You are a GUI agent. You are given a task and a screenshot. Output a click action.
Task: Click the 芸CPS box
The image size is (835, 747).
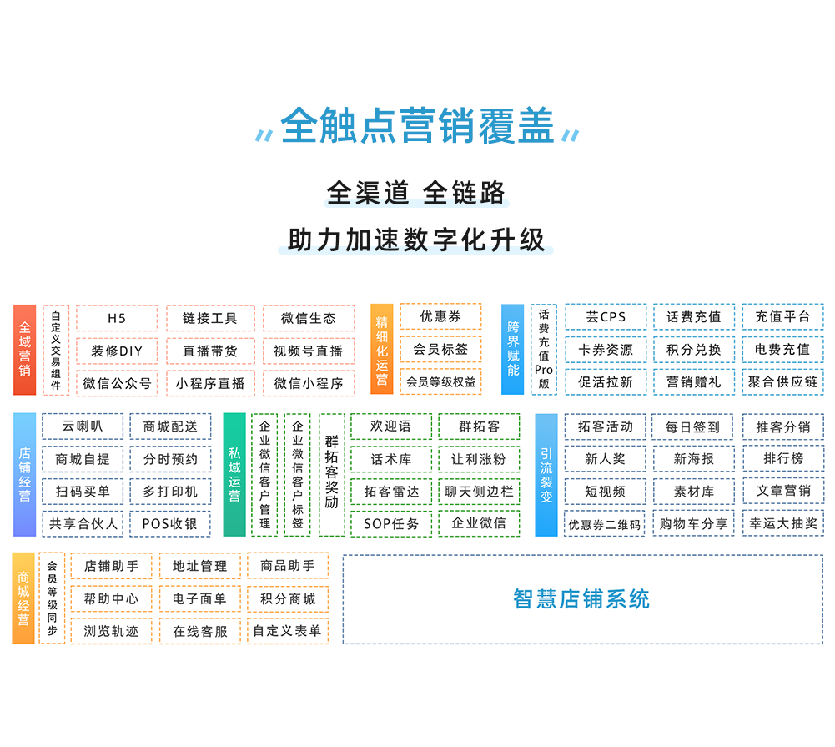coord(606,317)
